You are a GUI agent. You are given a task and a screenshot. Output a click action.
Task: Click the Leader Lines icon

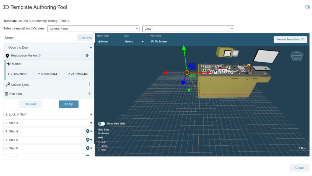(8, 85)
